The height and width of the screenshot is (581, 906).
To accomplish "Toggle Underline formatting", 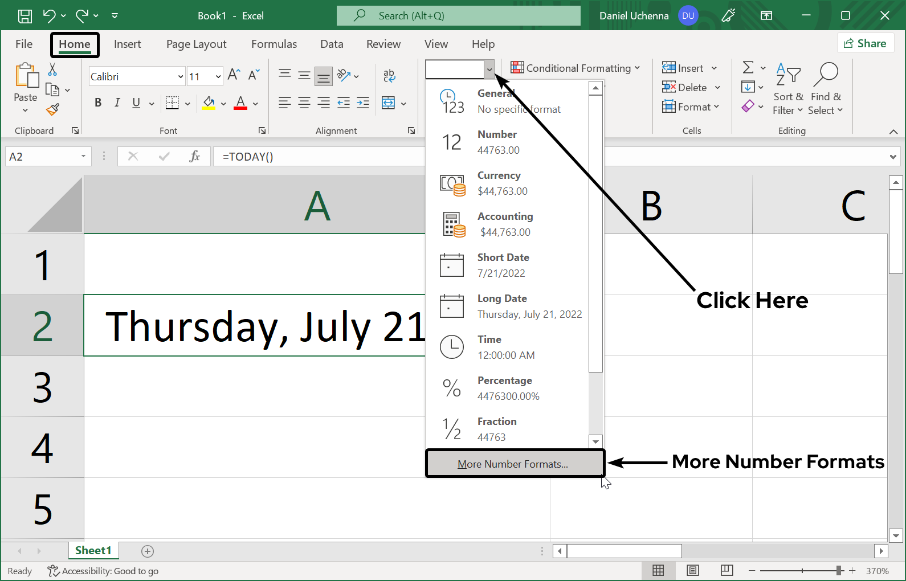I will pos(136,103).
